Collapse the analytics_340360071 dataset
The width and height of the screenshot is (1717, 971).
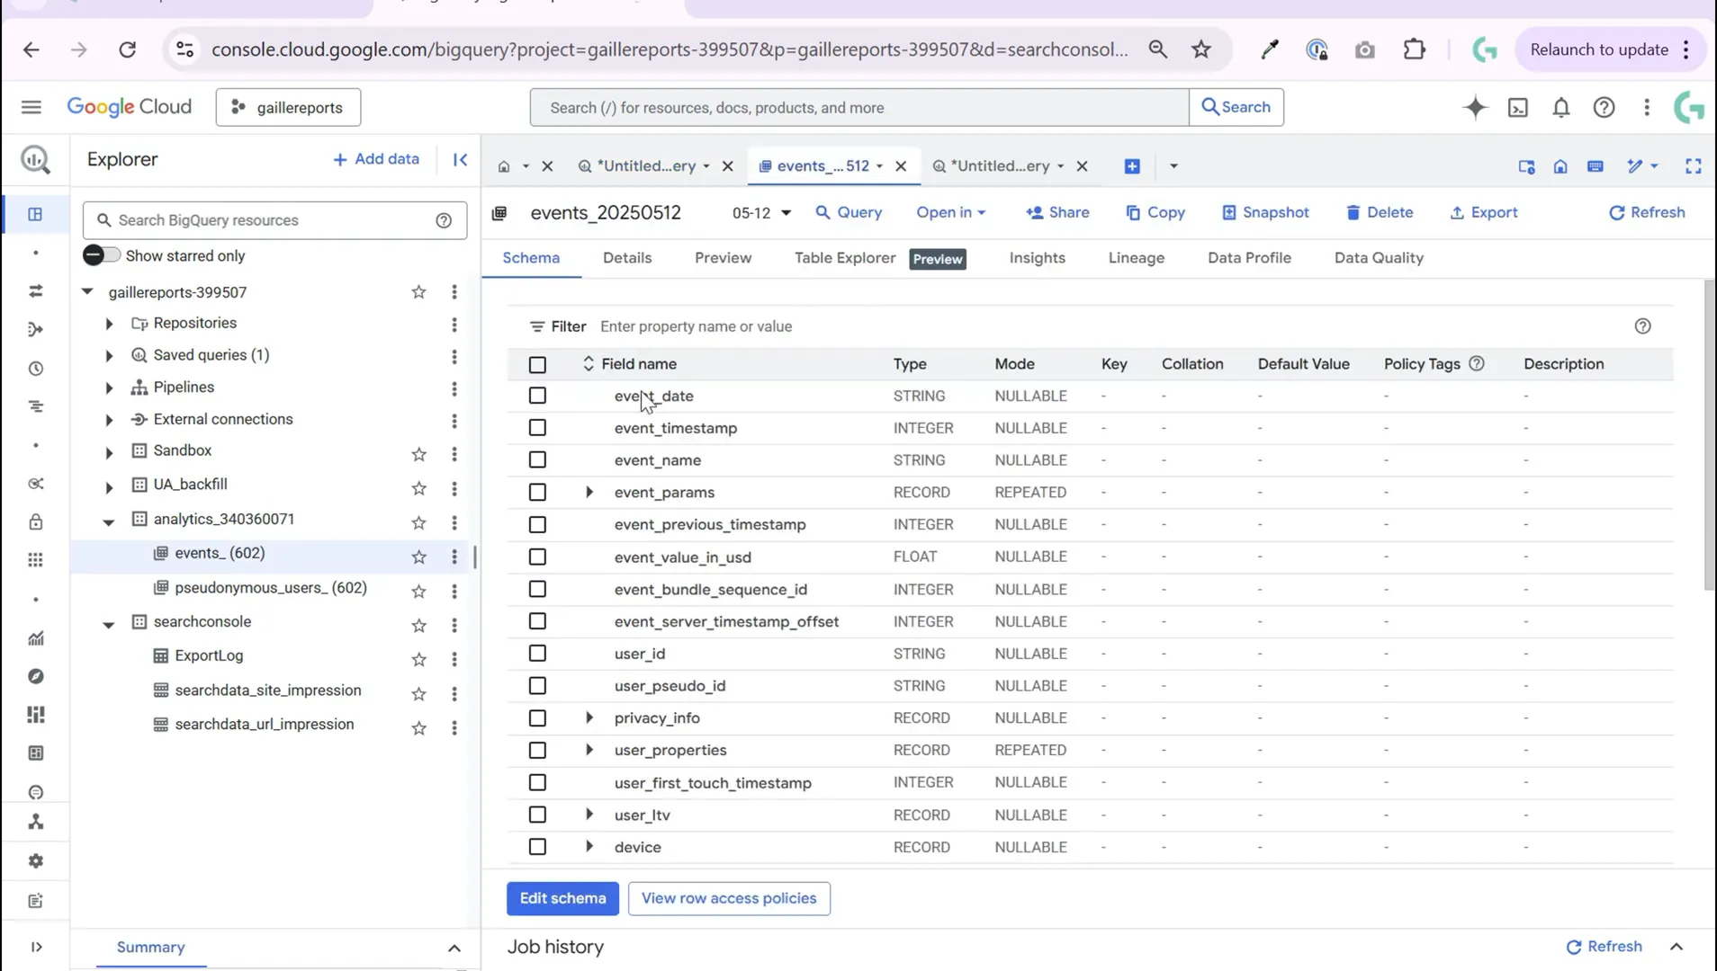coord(109,521)
